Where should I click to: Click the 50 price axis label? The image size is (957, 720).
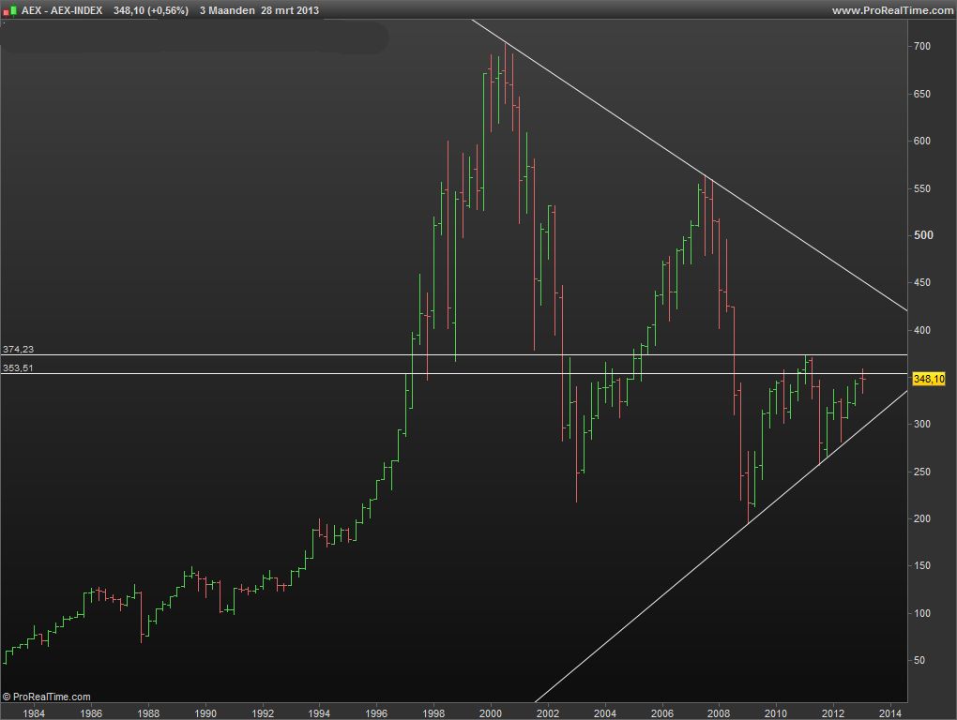919,660
